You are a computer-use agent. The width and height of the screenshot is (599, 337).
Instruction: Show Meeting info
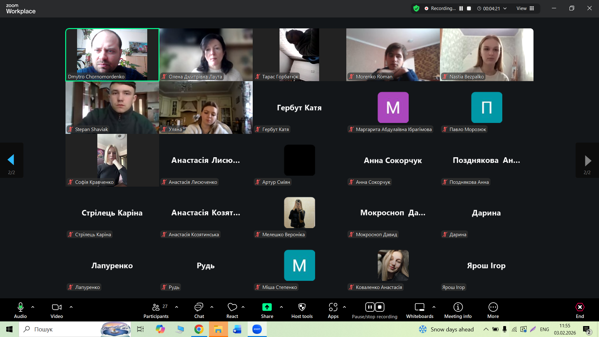point(458,310)
